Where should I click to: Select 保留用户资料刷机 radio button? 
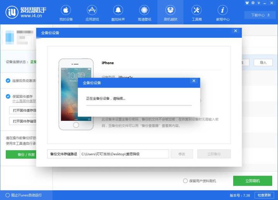(186, 181)
